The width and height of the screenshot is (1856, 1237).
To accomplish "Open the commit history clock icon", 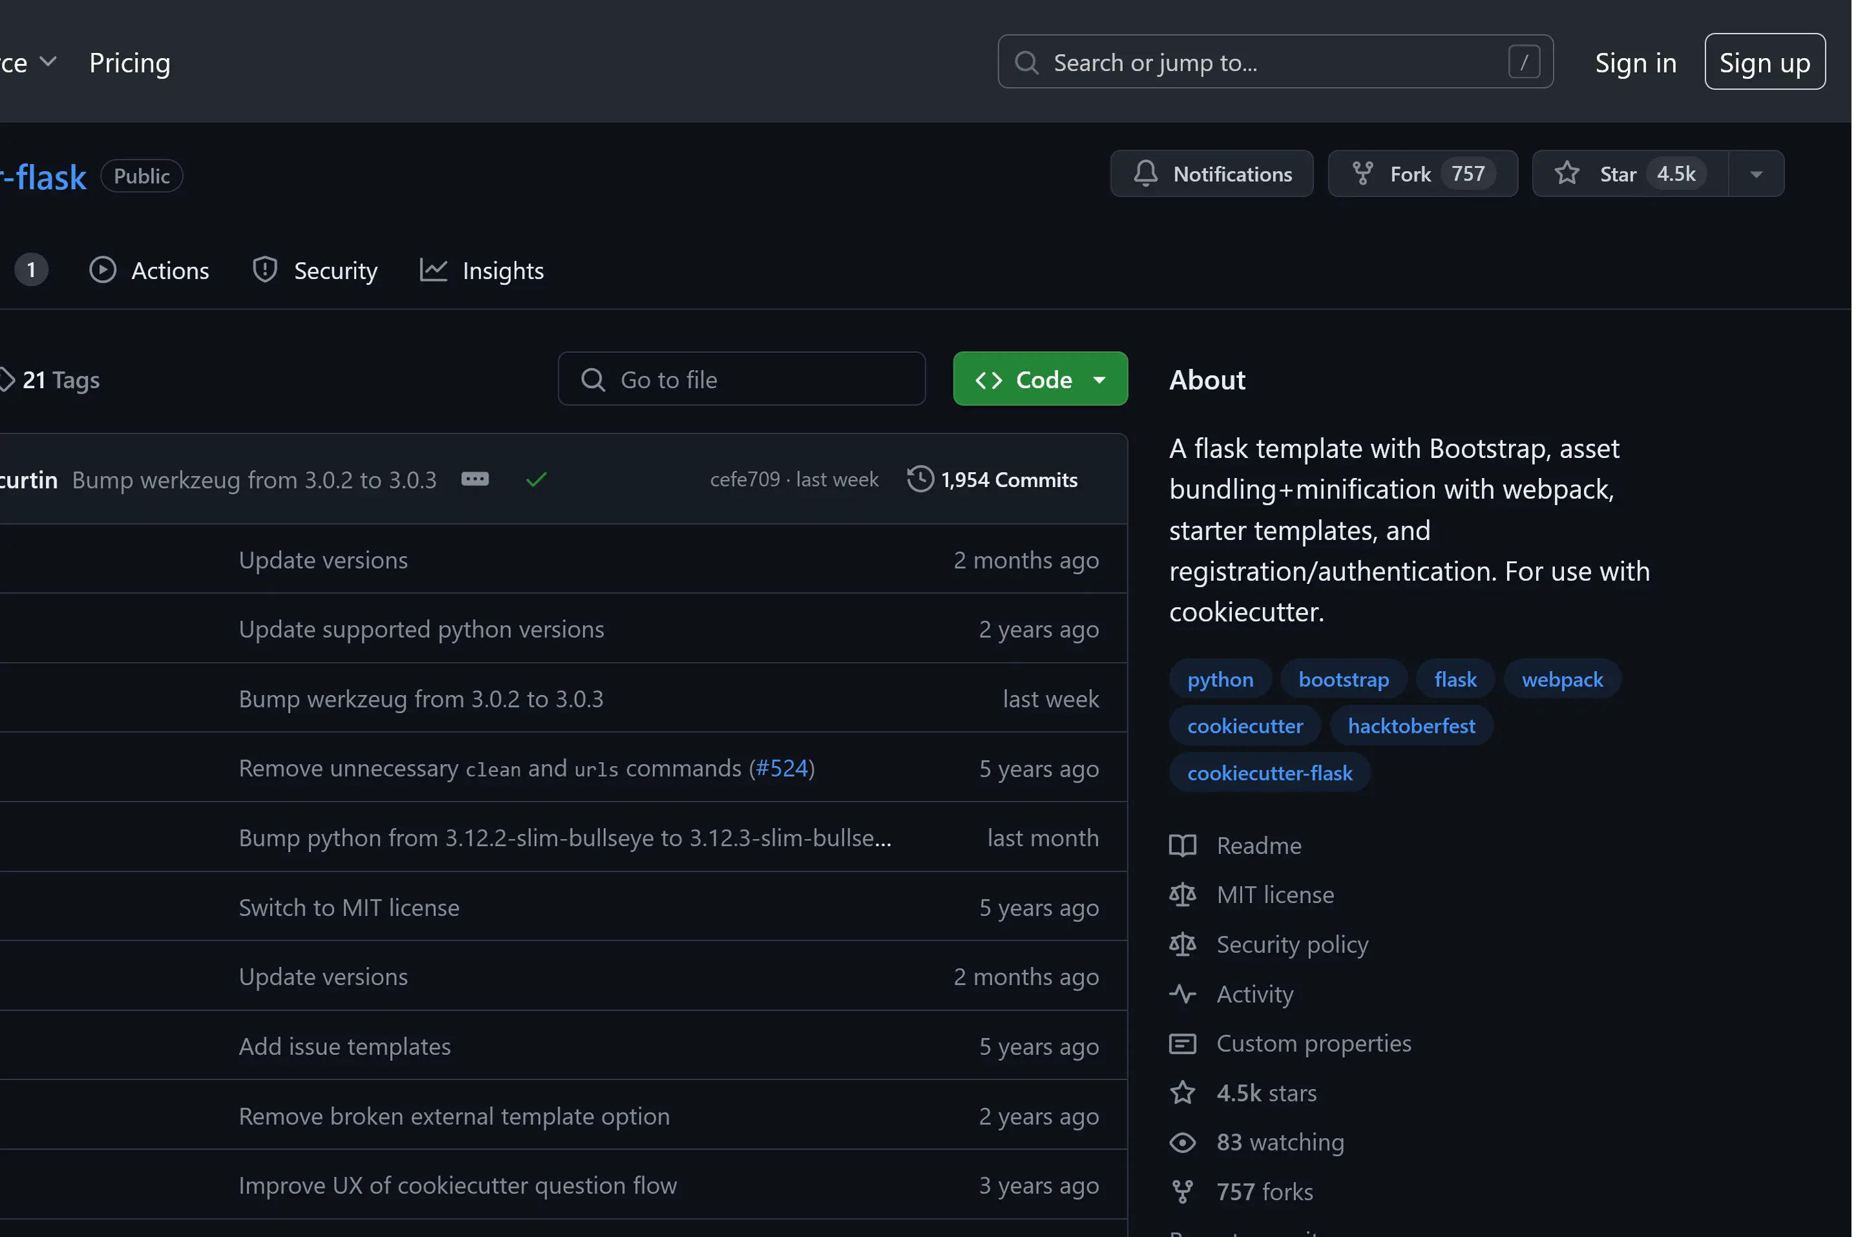I will (x=920, y=480).
